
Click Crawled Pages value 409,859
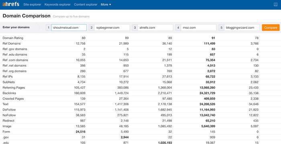click(x=210, y=99)
